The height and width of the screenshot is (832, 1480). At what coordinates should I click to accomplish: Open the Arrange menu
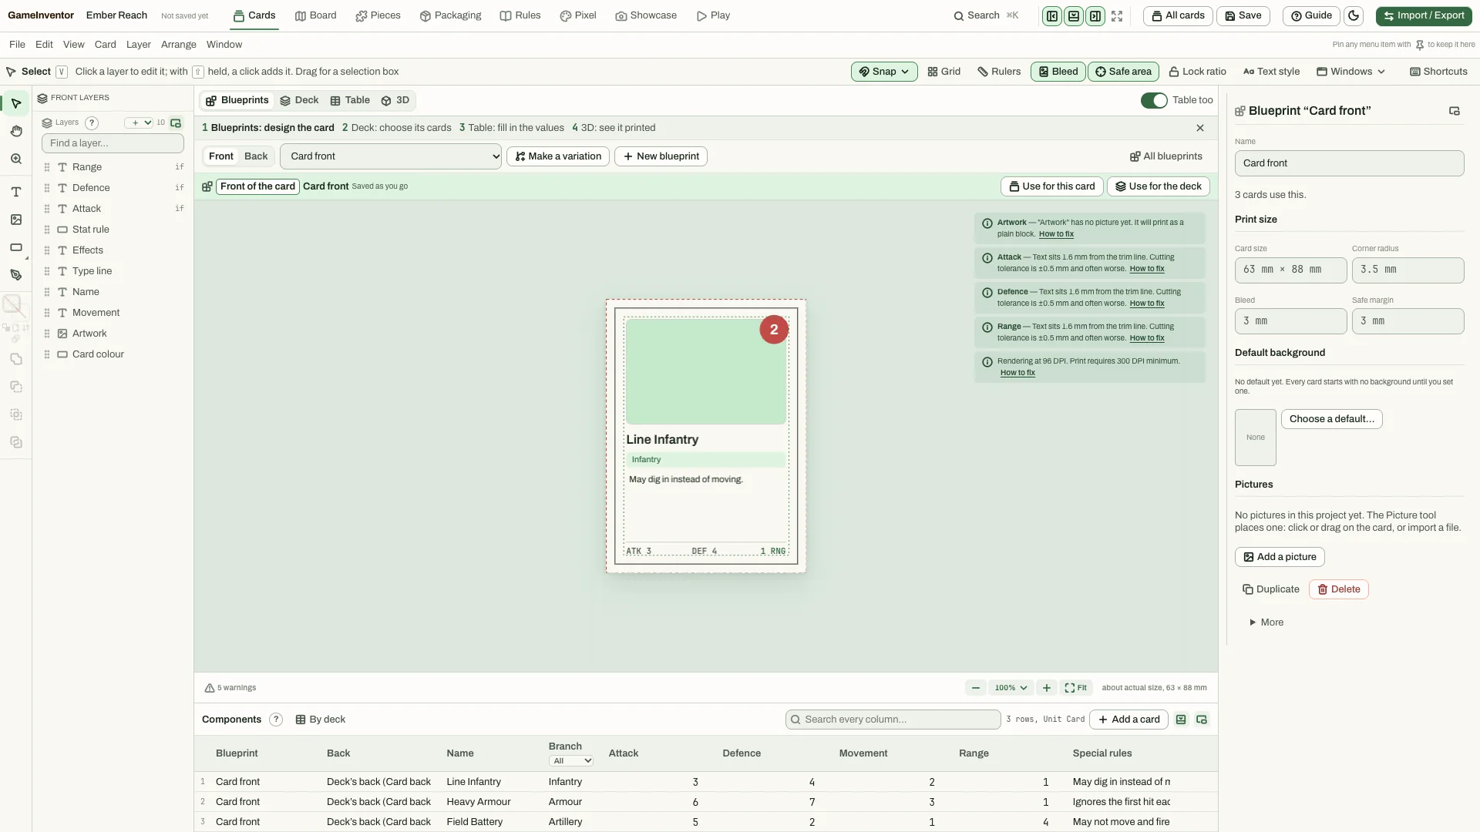tap(179, 45)
